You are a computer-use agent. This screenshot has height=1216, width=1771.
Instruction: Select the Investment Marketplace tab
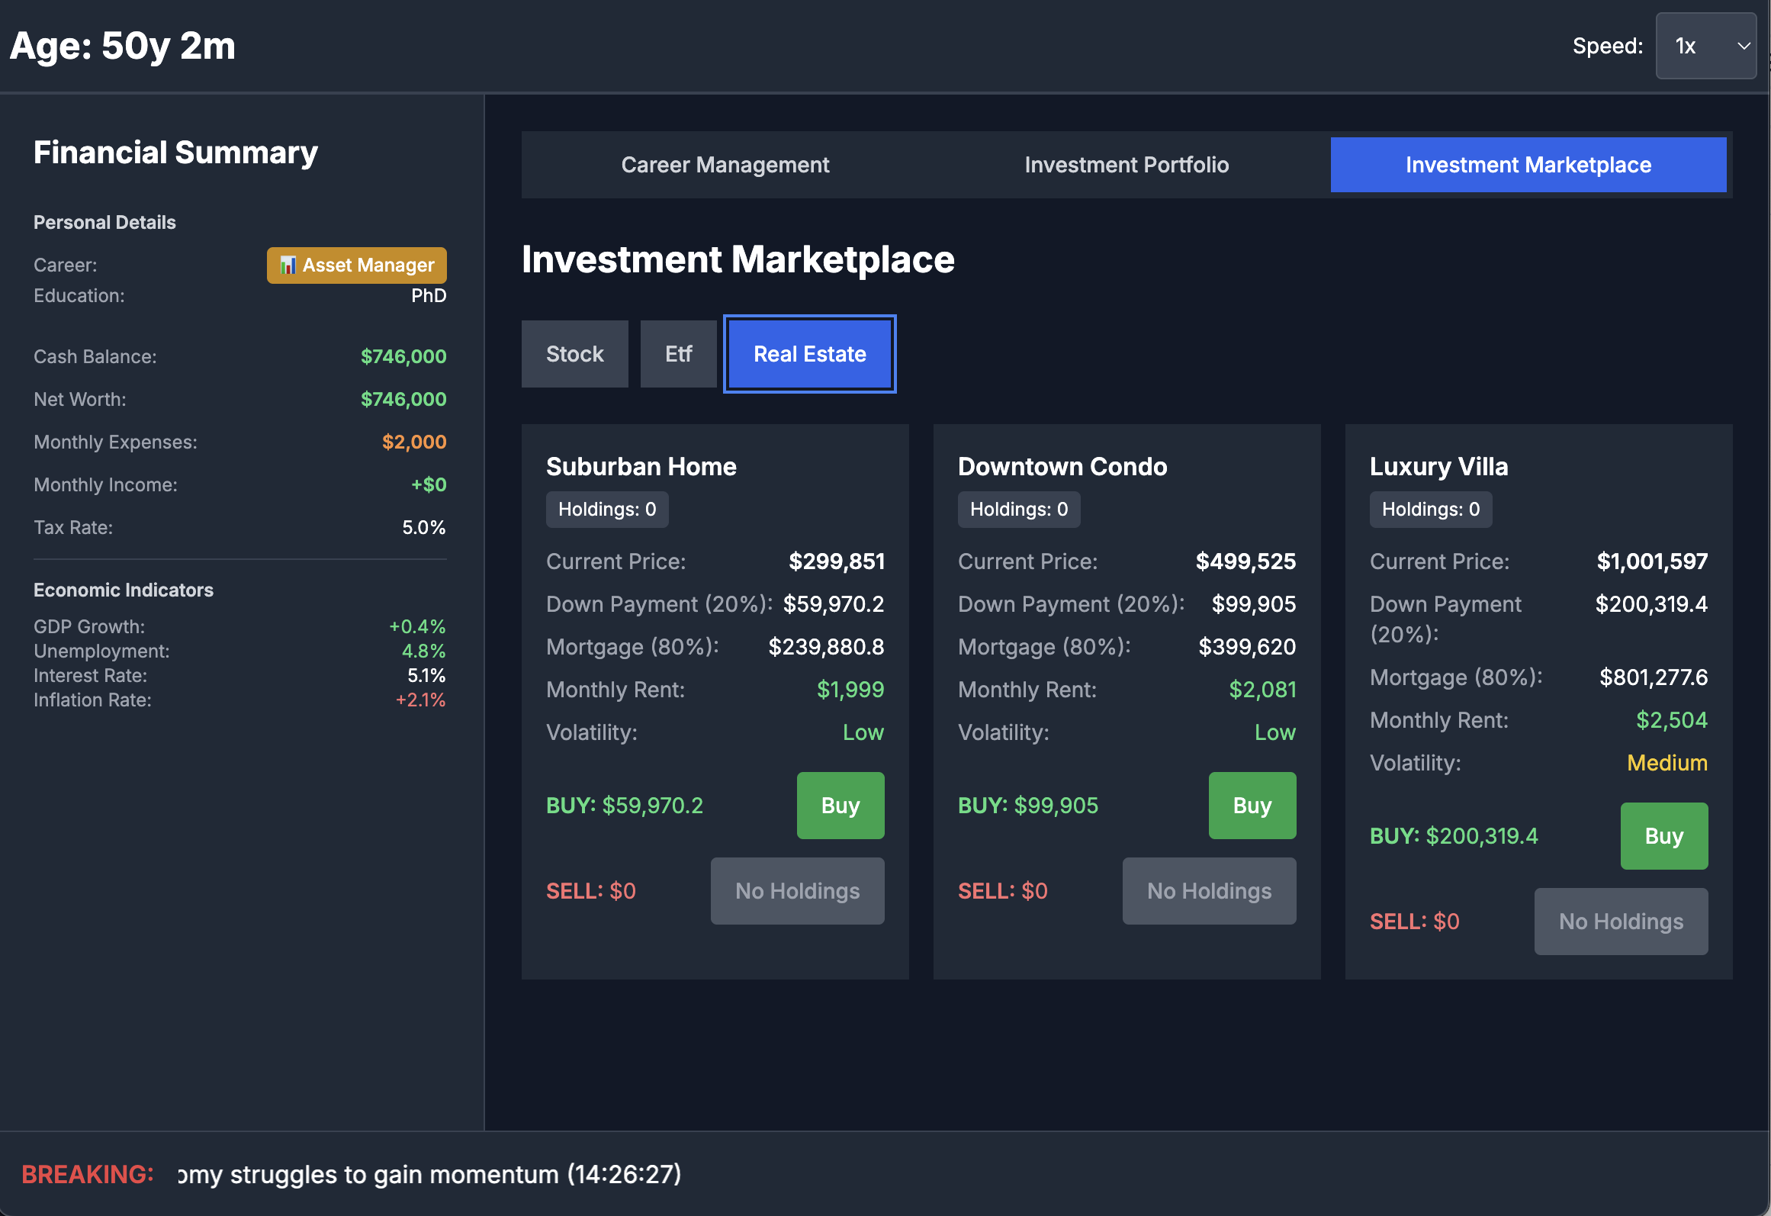tap(1528, 164)
